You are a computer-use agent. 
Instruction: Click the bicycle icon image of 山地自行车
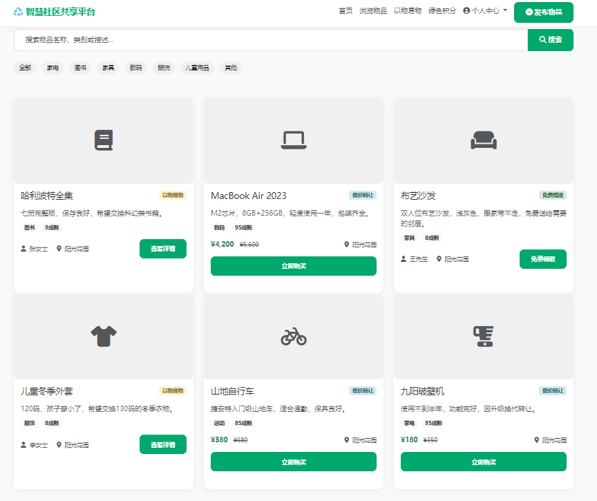click(x=294, y=336)
